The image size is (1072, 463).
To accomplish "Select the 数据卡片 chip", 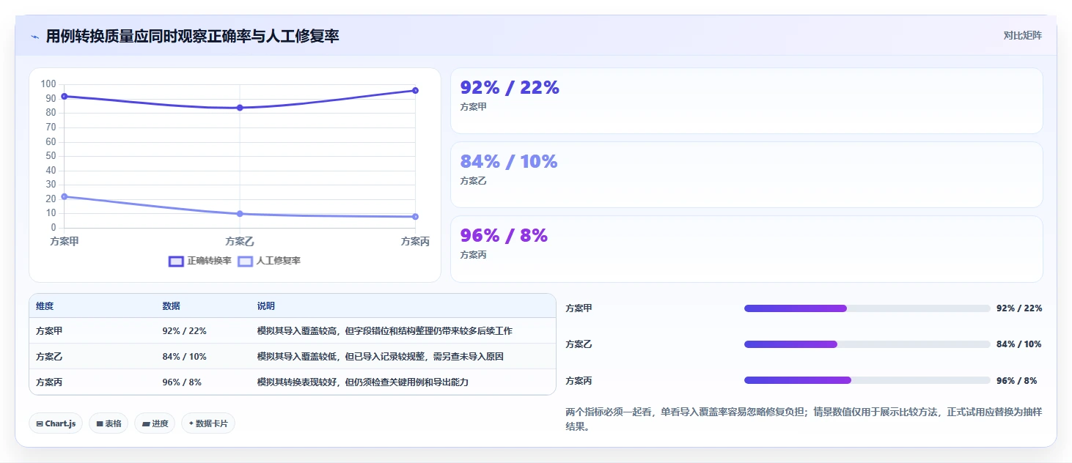I will [208, 423].
